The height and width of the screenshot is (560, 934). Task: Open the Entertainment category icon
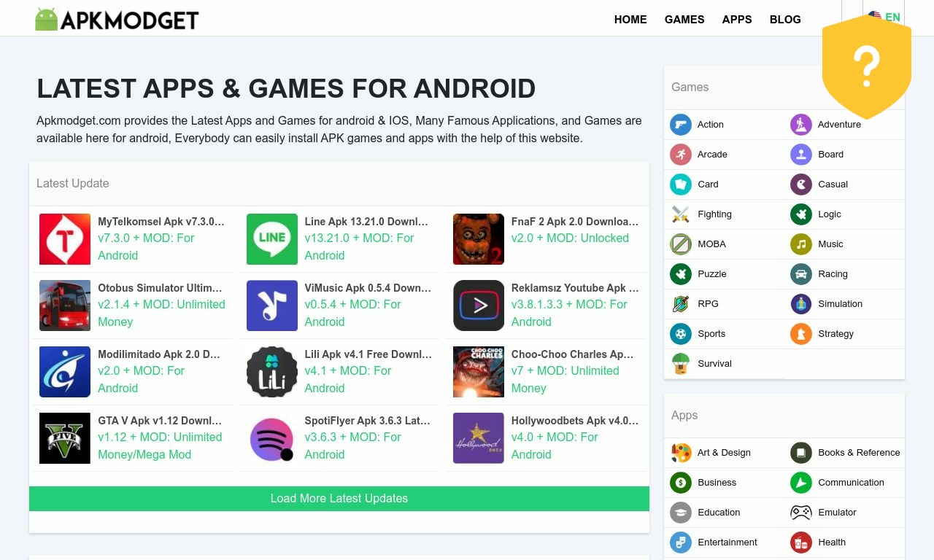tap(681, 542)
